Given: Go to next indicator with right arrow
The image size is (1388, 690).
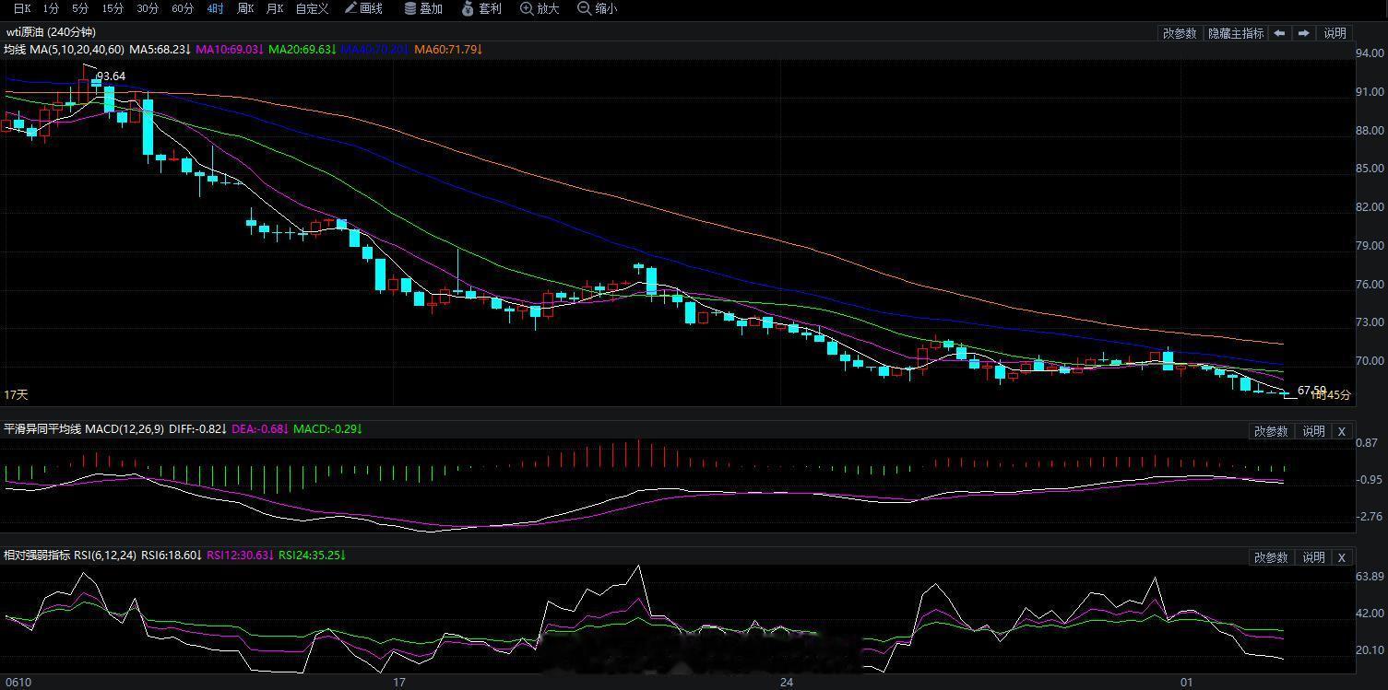Looking at the screenshot, I should tap(1303, 33).
